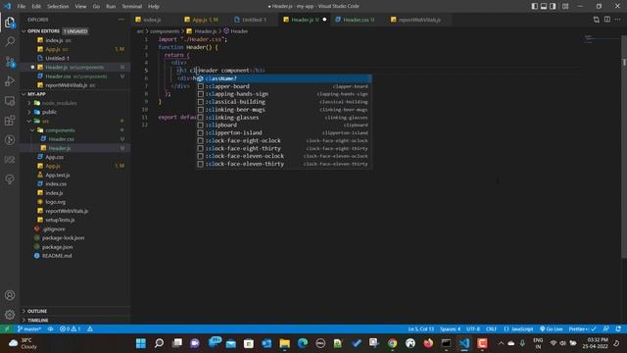The height and width of the screenshot is (353, 627).
Task: Collapse the components folder
Action: [x=32, y=130]
